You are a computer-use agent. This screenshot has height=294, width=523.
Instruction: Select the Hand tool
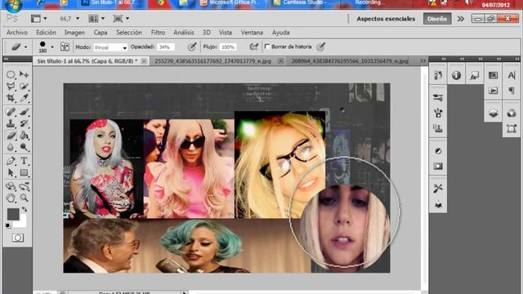[11, 198]
